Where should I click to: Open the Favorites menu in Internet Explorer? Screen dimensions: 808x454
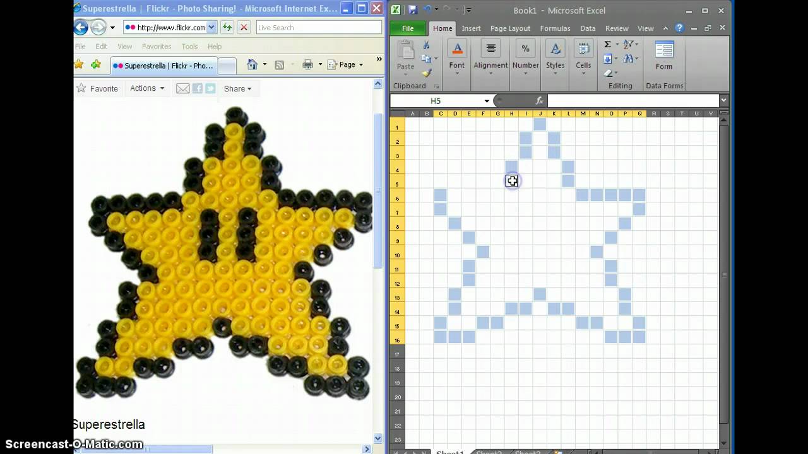(156, 47)
